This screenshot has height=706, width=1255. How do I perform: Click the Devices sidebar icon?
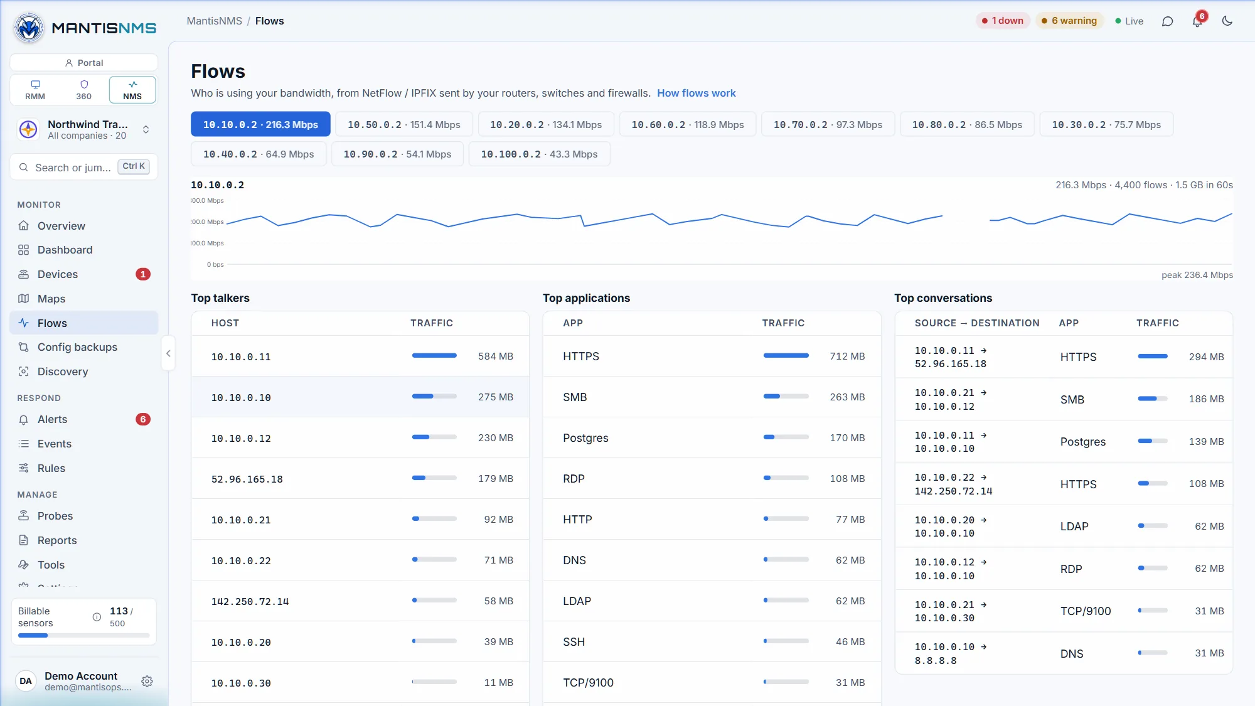(x=24, y=274)
